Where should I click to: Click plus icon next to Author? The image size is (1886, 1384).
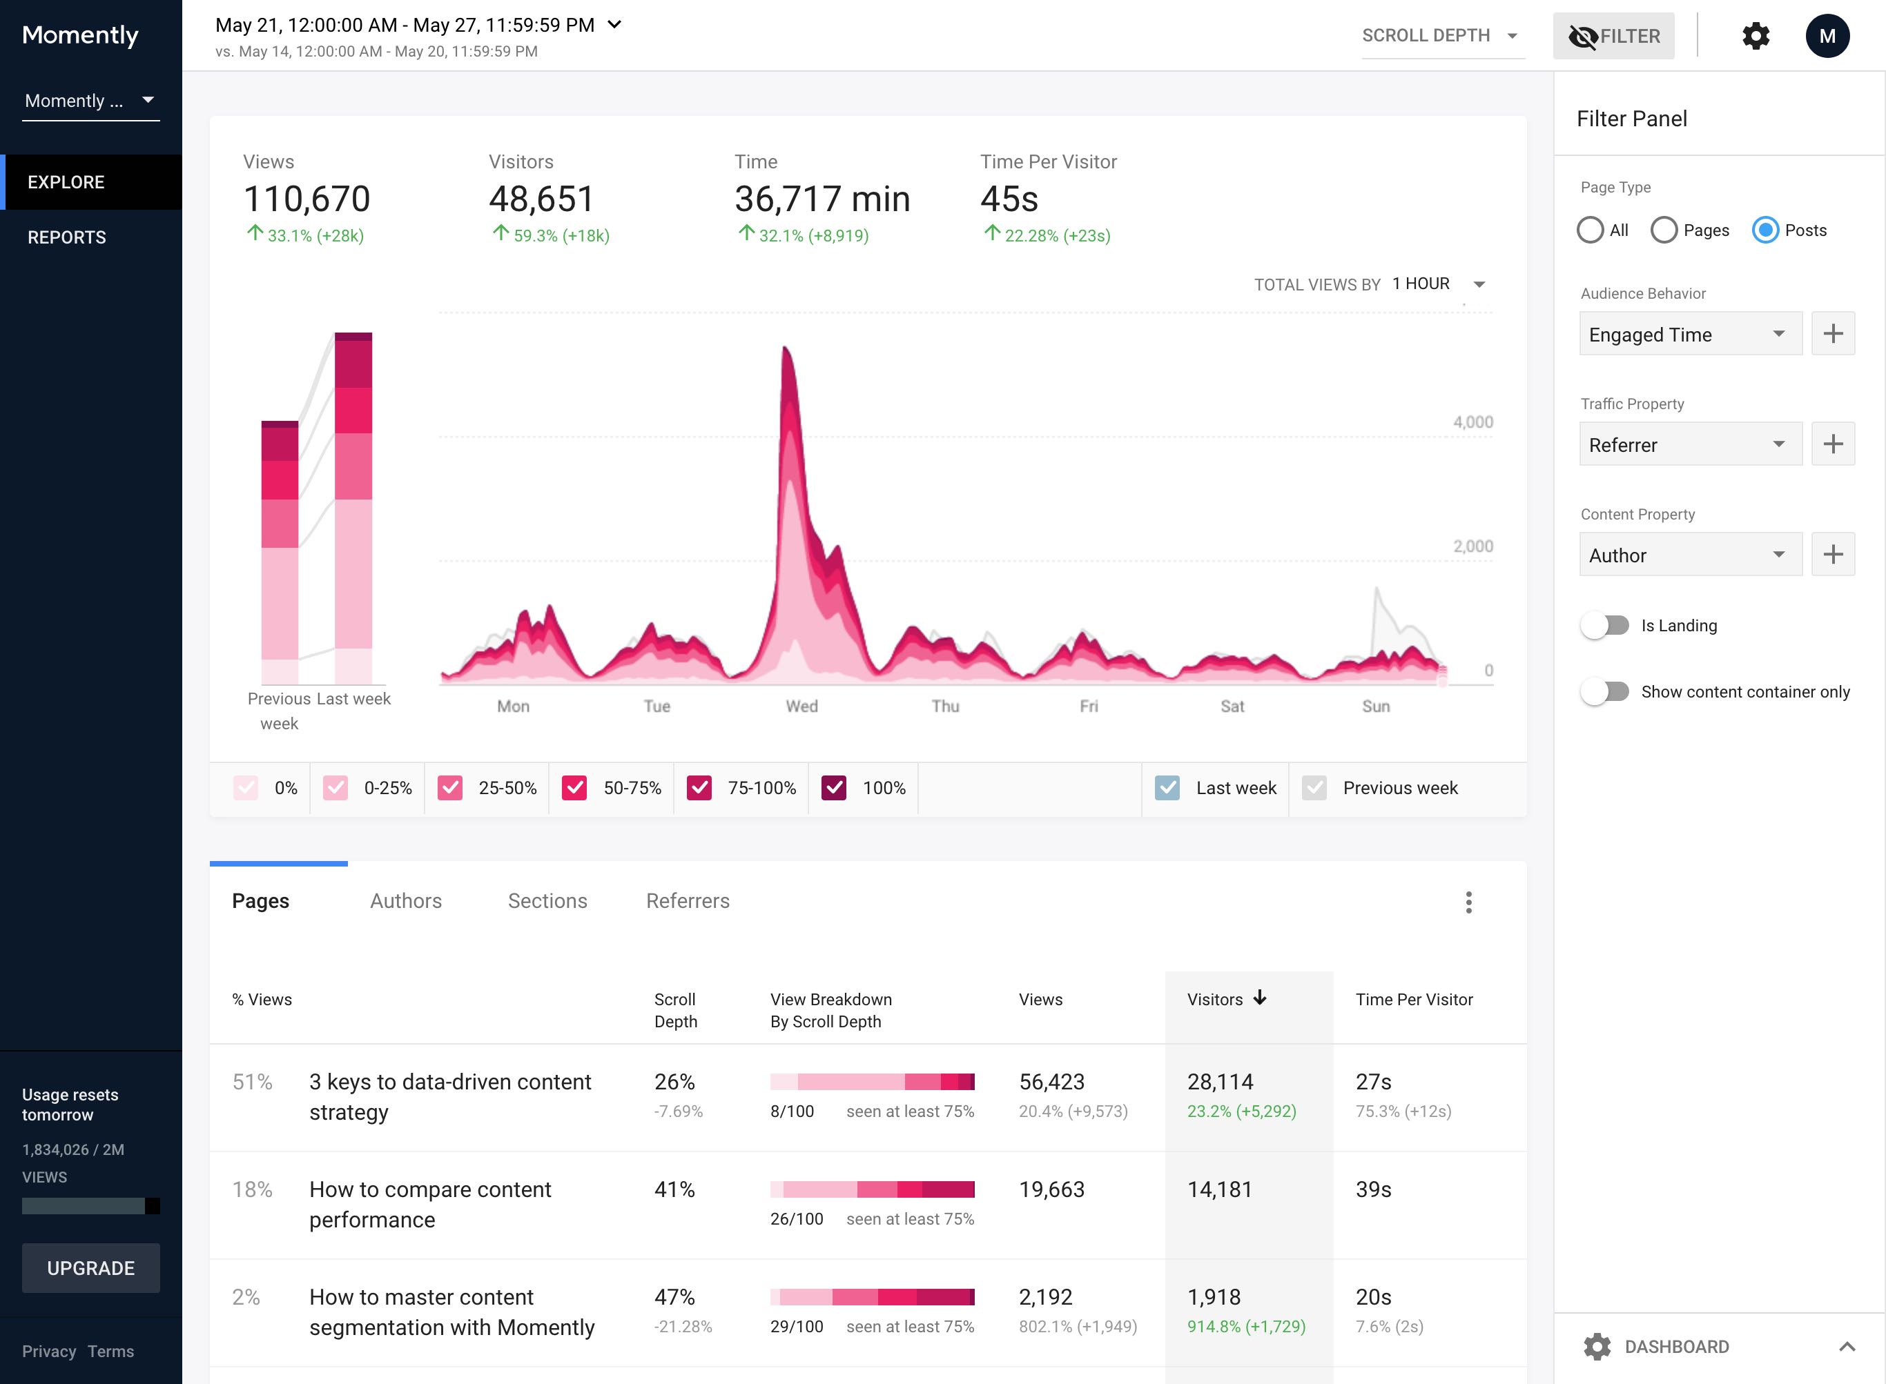pos(1832,555)
